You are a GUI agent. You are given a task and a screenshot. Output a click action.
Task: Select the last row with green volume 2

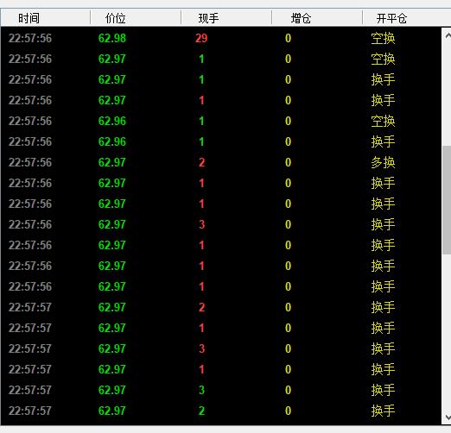221,411
